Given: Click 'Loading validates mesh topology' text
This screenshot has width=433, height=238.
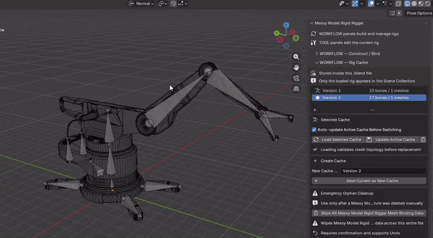Looking at the screenshot, I should [370, 150].
